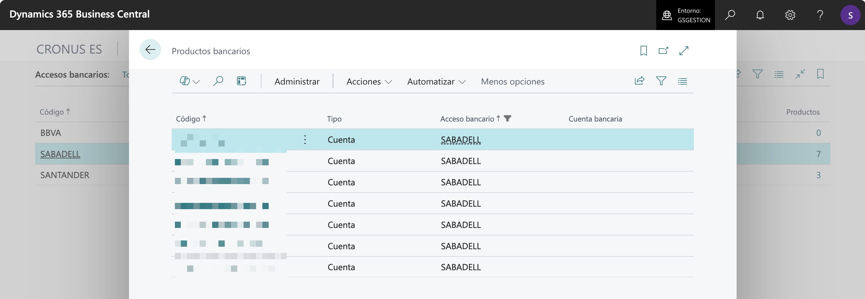Open the Acceso bancario column header filter
The height and width of the screenshot is (299, 865).
pos(508,118)
